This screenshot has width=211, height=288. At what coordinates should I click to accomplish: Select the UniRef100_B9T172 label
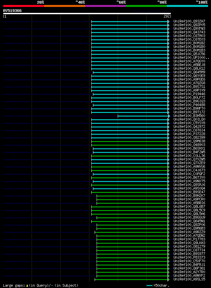pyautogui.click(x=189, y=112)
